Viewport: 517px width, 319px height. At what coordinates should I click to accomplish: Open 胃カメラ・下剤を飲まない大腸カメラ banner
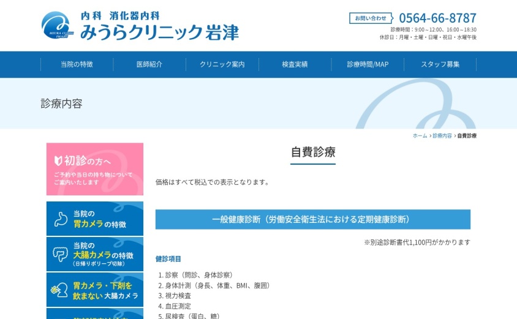pos(95,290)
